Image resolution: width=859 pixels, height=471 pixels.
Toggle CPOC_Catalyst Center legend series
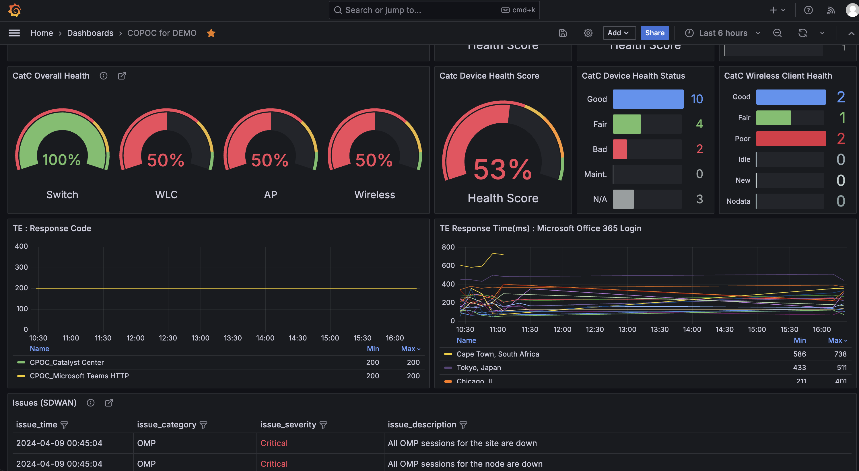[x=67, y=362]
